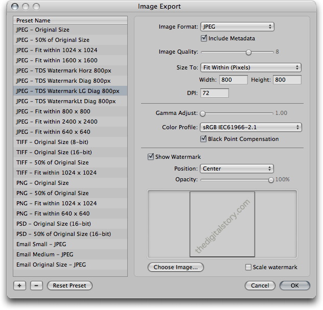Open the Image Format dropdown
The height and width of the screenshot is (310, 323).
click(237, 27)
